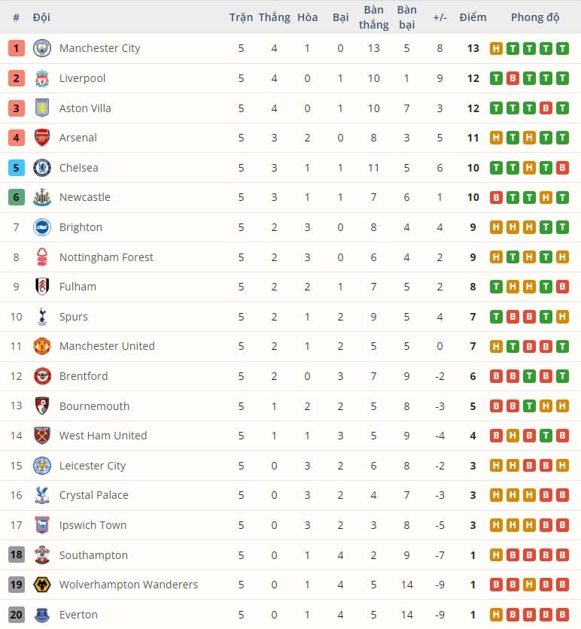Image resolution: width=581 pixels, height=629 pixels.
Task: Click the Manchester City club crest
Action: click(x=43, y=48)
